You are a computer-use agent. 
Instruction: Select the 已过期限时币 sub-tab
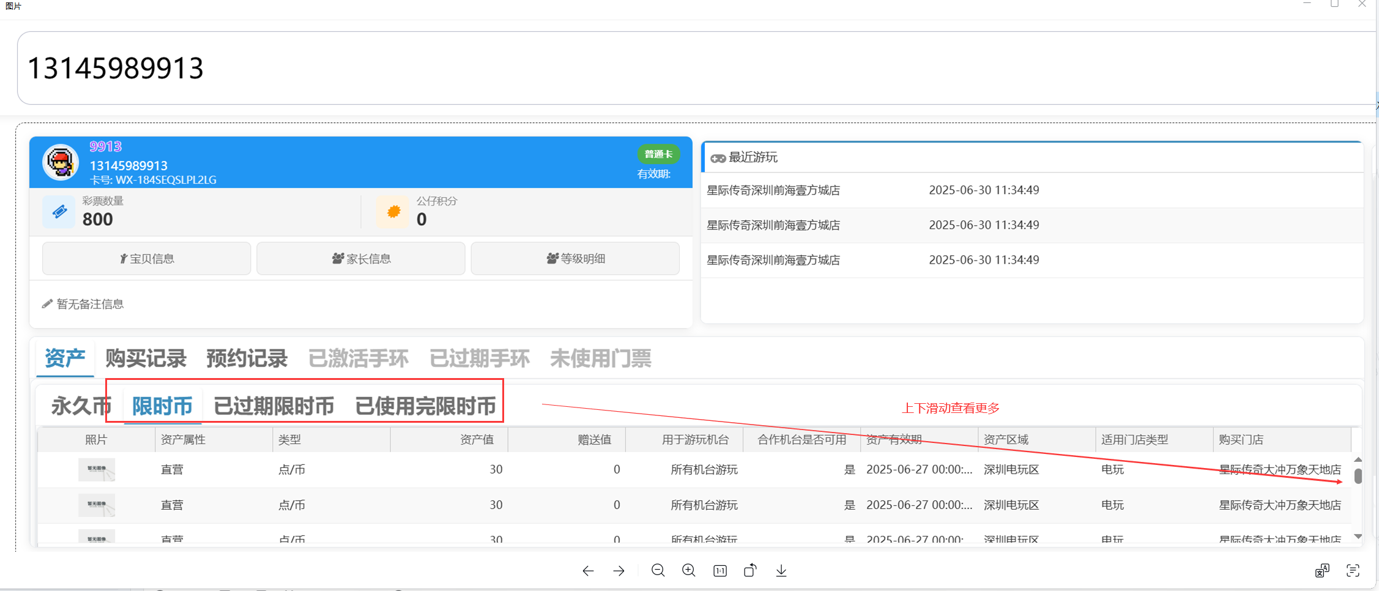(x=273, y=406)
